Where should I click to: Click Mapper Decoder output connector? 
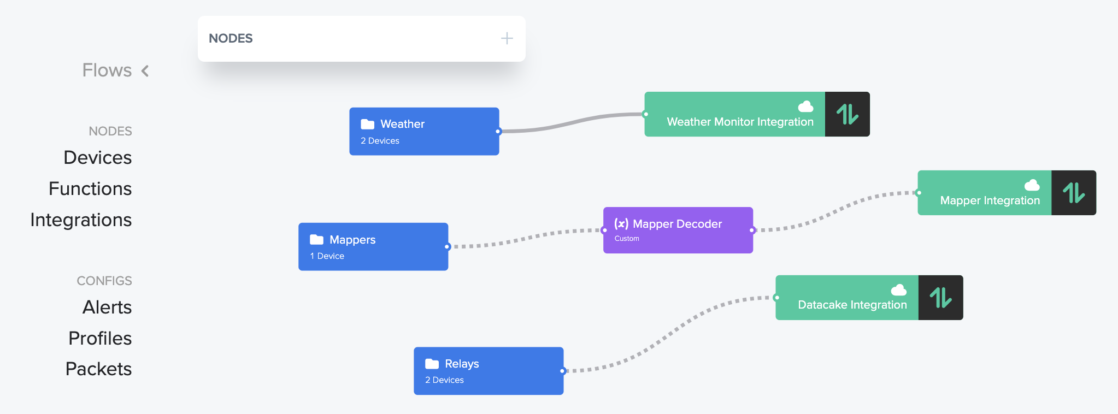coord(752,230)
